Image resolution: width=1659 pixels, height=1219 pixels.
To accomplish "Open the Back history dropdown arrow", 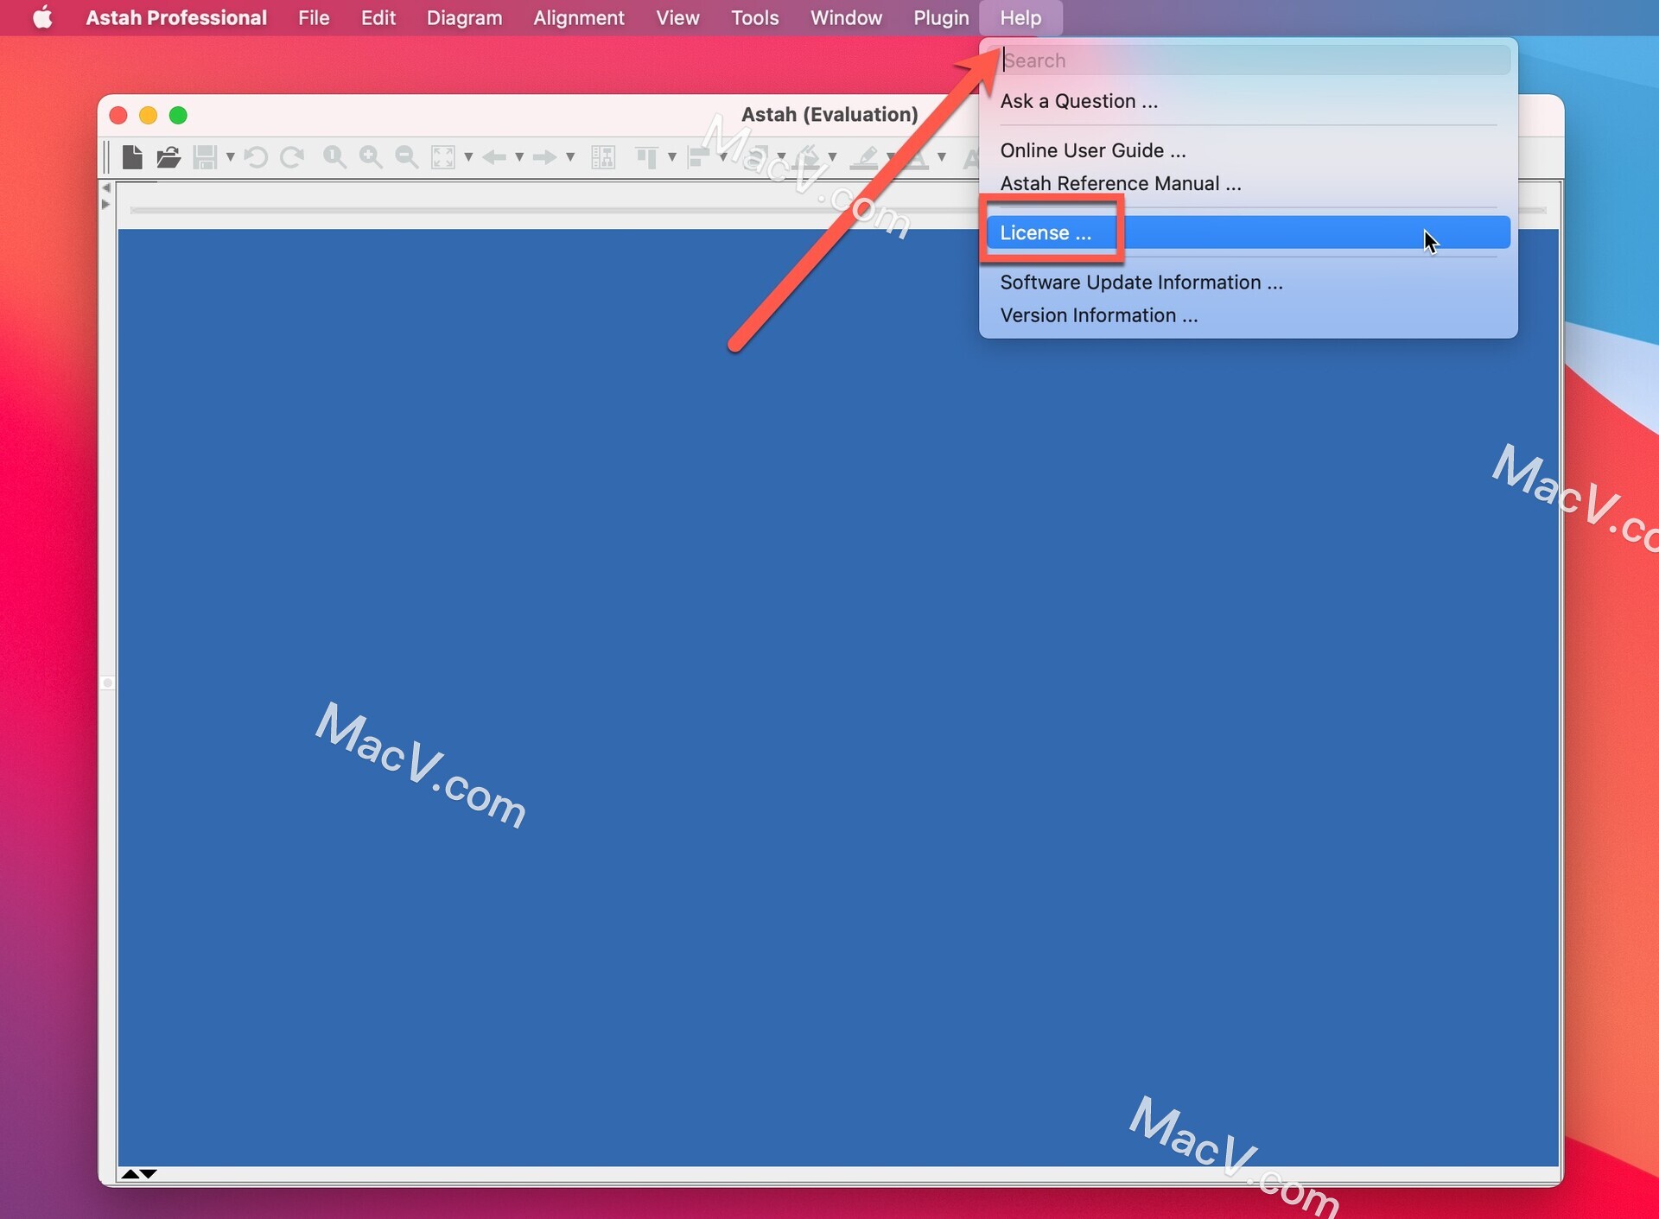I will tap(519, 157).
